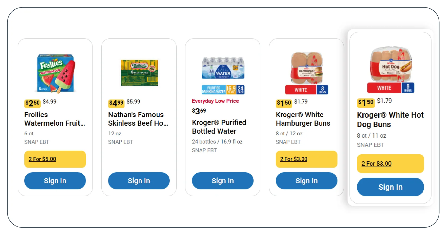The width and height of the screenshot is (447, 235).
Task: Click Sign In under Nathan's beef franks
Action: click(139, 181)
